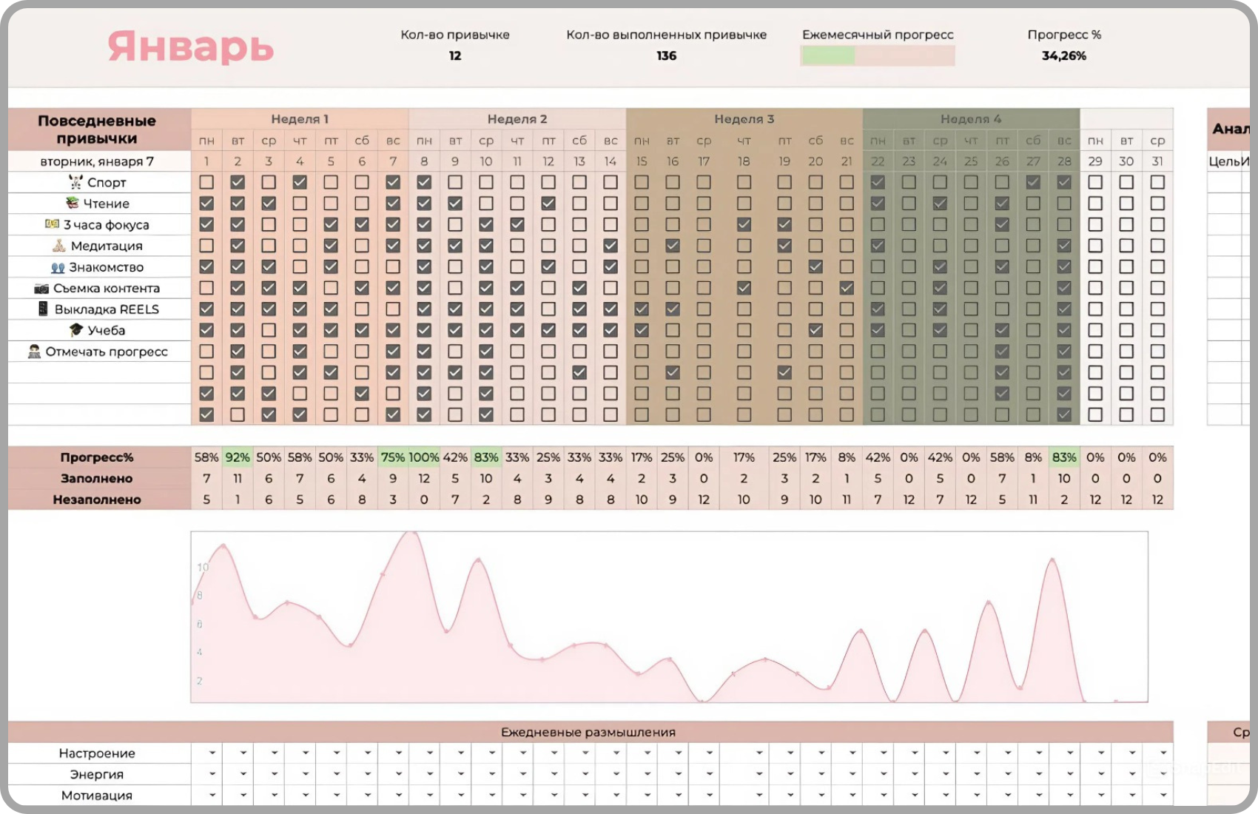Click the Повседневные привычки header

coord(97,129)
